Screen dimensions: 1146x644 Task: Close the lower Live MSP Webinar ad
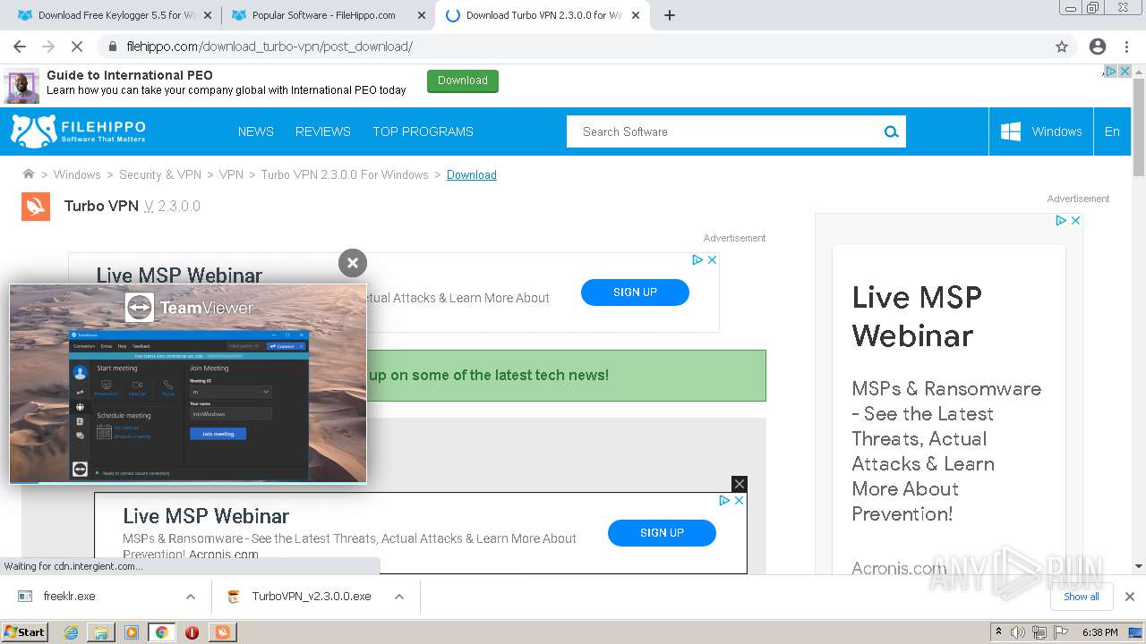point(740,501)
